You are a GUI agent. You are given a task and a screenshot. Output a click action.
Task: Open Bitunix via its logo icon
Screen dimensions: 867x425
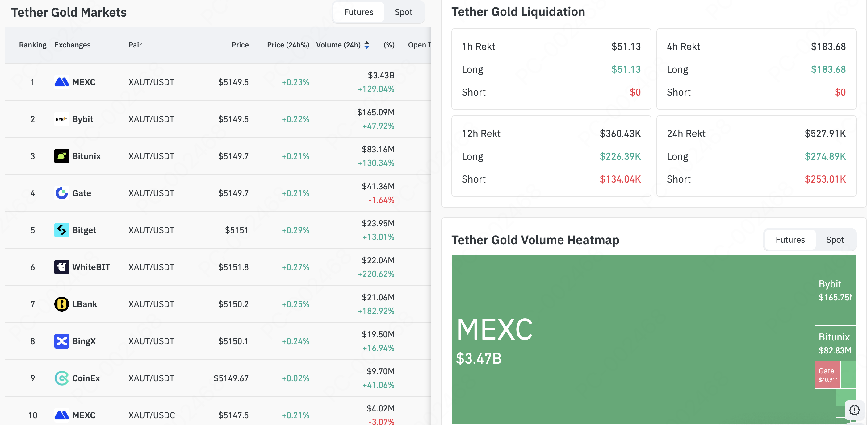coord(61,156)
